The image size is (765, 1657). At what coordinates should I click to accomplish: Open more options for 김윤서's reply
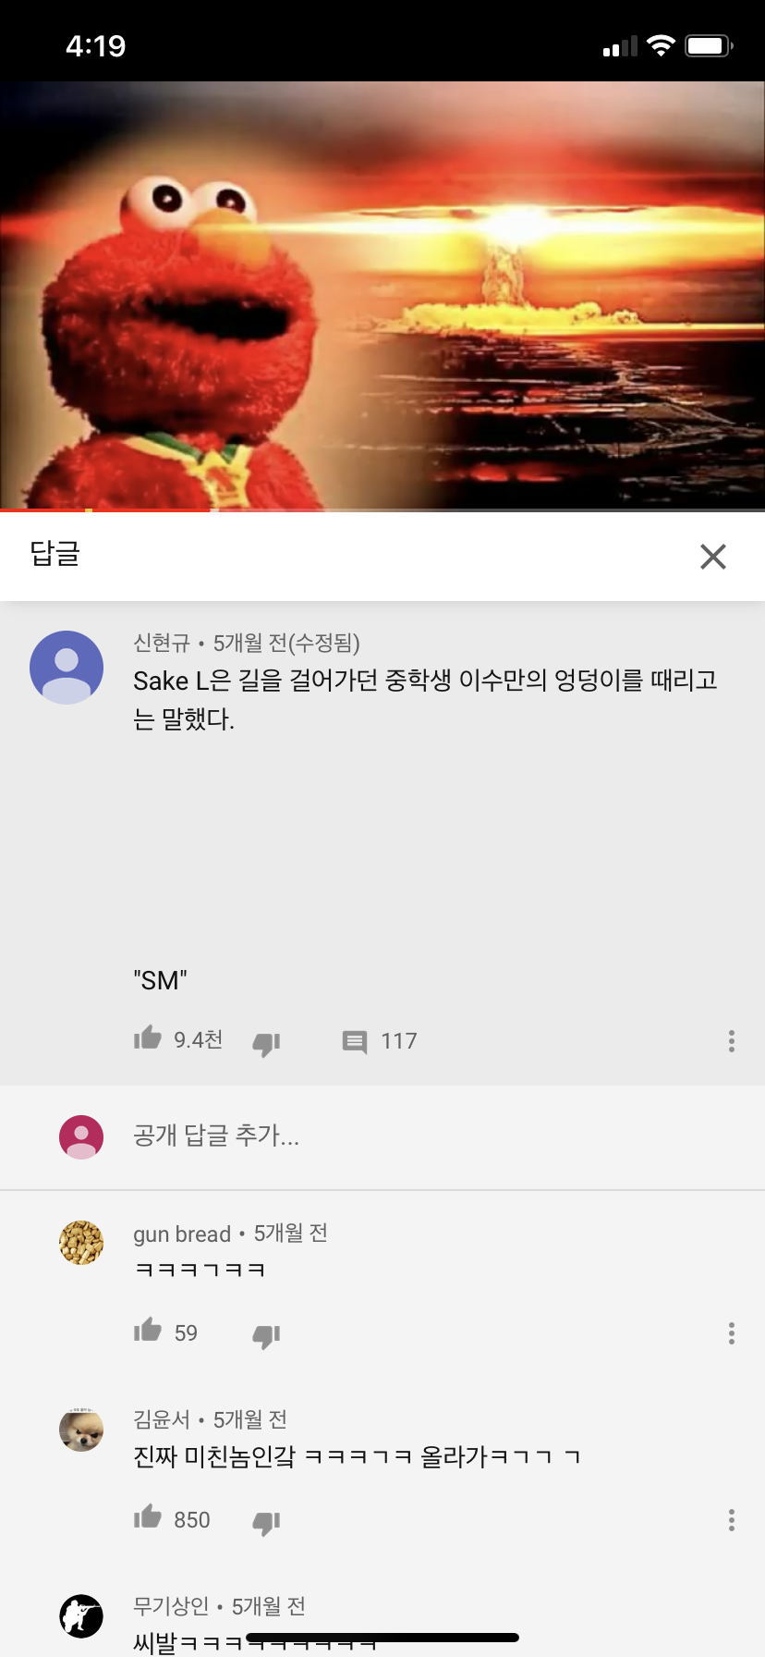(731, 1520)
